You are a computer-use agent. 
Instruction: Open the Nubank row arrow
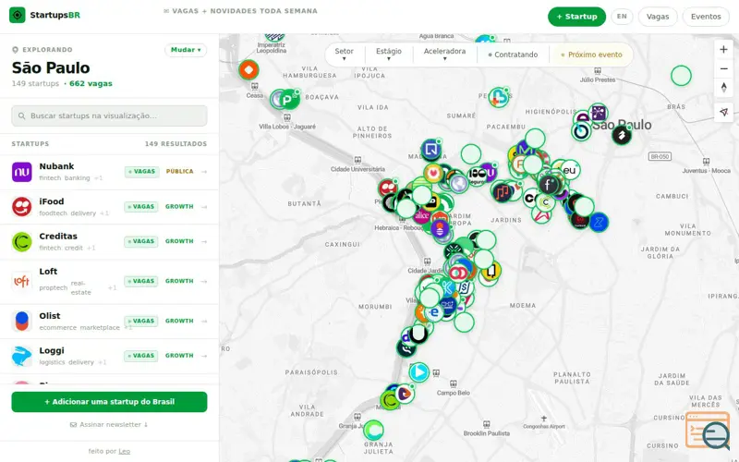tap(204, 172)
